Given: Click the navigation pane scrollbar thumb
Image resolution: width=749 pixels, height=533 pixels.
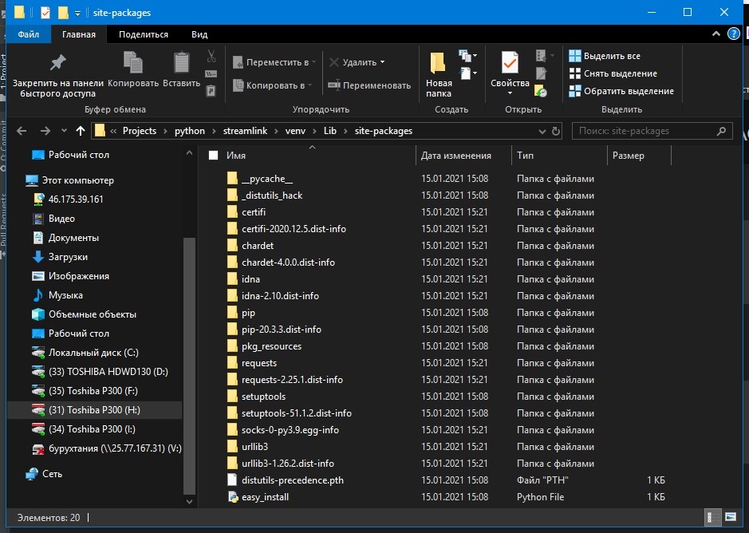Looking at the screenshot, I should [189, 365].
